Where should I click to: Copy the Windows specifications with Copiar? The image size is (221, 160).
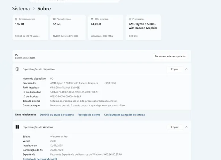[174, 127]
